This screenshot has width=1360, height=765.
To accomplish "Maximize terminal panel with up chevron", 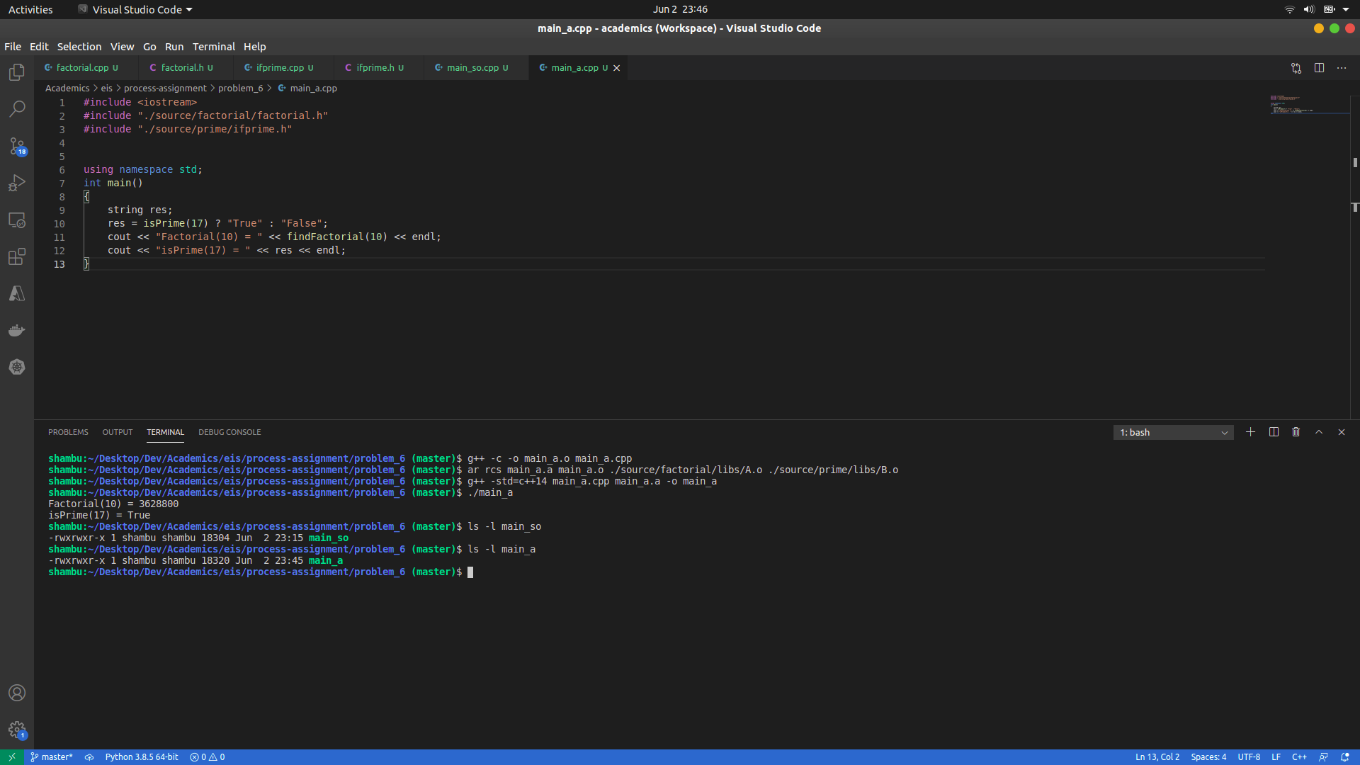I will point(1319,432).
